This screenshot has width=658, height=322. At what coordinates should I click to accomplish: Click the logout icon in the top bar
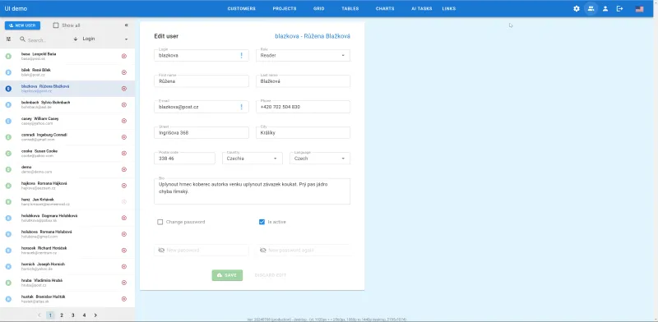(x=619, y=8)
